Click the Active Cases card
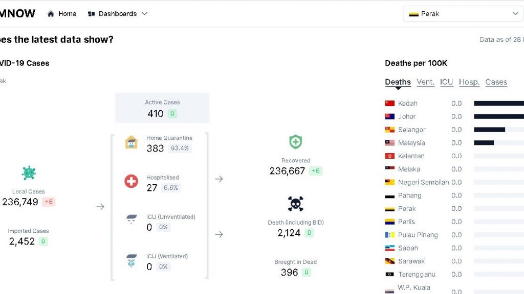 click(x=162, y=108)
